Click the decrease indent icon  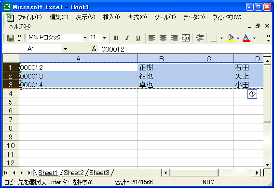click(200, 38)
